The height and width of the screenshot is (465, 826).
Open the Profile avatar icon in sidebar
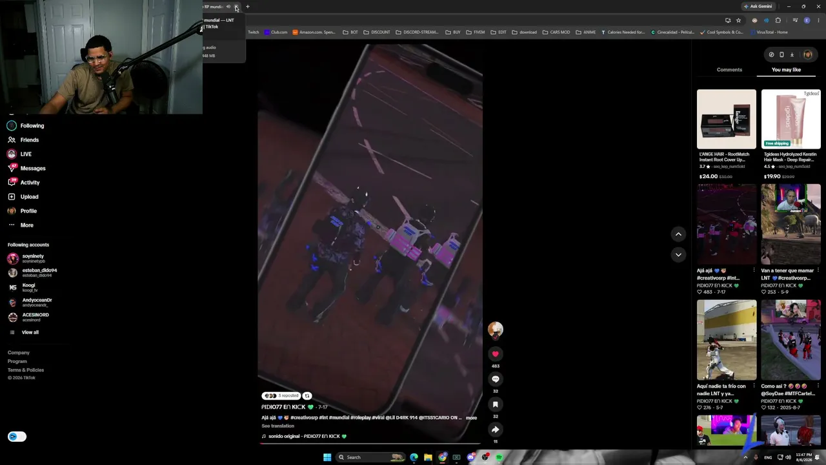click(x=12, y=211)
